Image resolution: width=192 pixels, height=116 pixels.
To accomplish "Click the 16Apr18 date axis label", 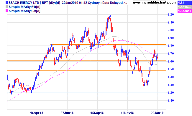I will click(x=37, y=113).
